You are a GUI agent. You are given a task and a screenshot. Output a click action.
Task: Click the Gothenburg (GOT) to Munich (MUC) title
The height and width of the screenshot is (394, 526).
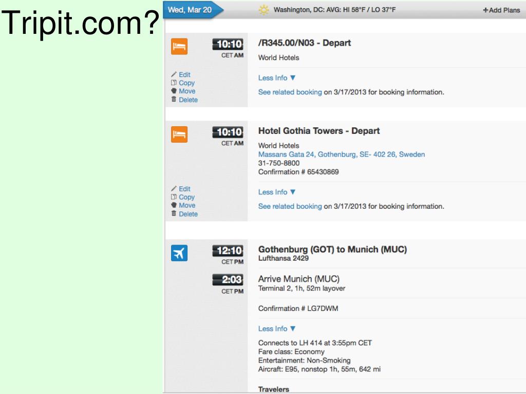click(332, 249)
